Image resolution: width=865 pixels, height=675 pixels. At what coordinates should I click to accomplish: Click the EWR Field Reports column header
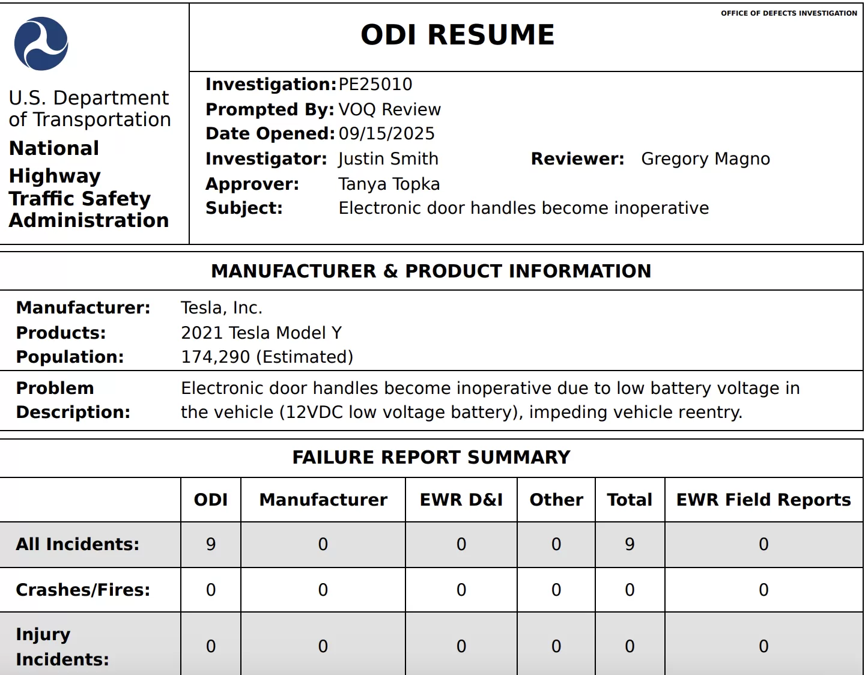click(x=763, y=500)
